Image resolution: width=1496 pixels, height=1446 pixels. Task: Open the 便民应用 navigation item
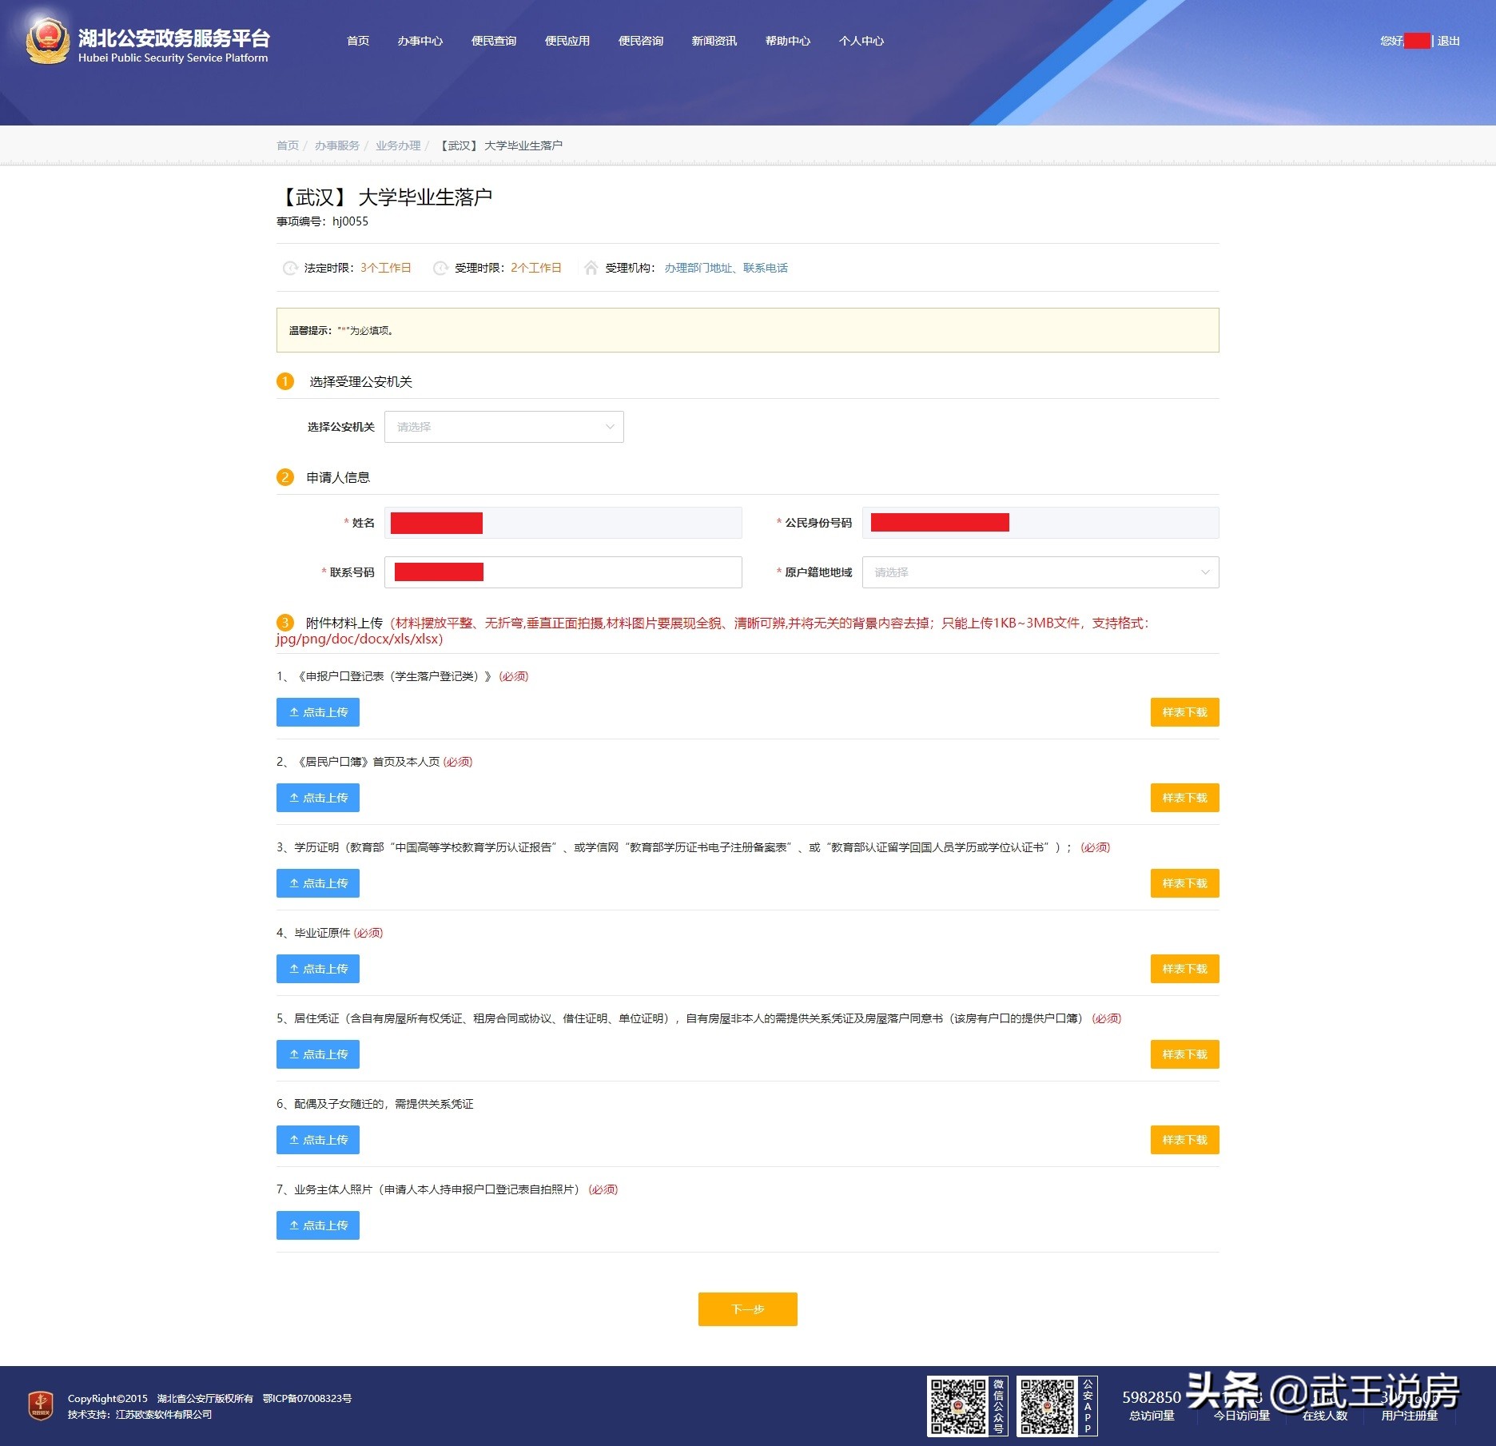[x=567, y=41]
